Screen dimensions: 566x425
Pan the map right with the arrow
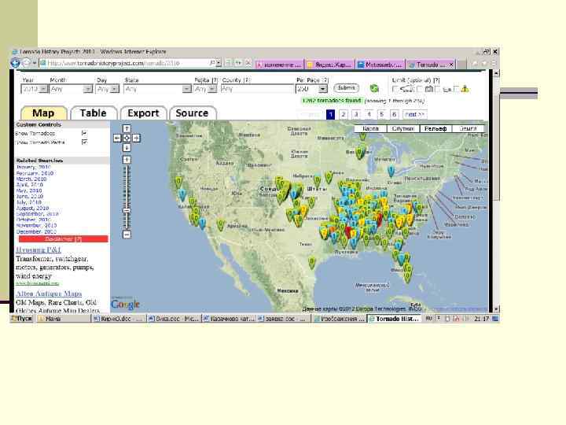coord(136,138)
